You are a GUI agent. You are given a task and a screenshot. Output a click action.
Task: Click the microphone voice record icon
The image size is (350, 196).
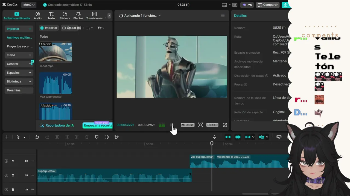[214, 137]
